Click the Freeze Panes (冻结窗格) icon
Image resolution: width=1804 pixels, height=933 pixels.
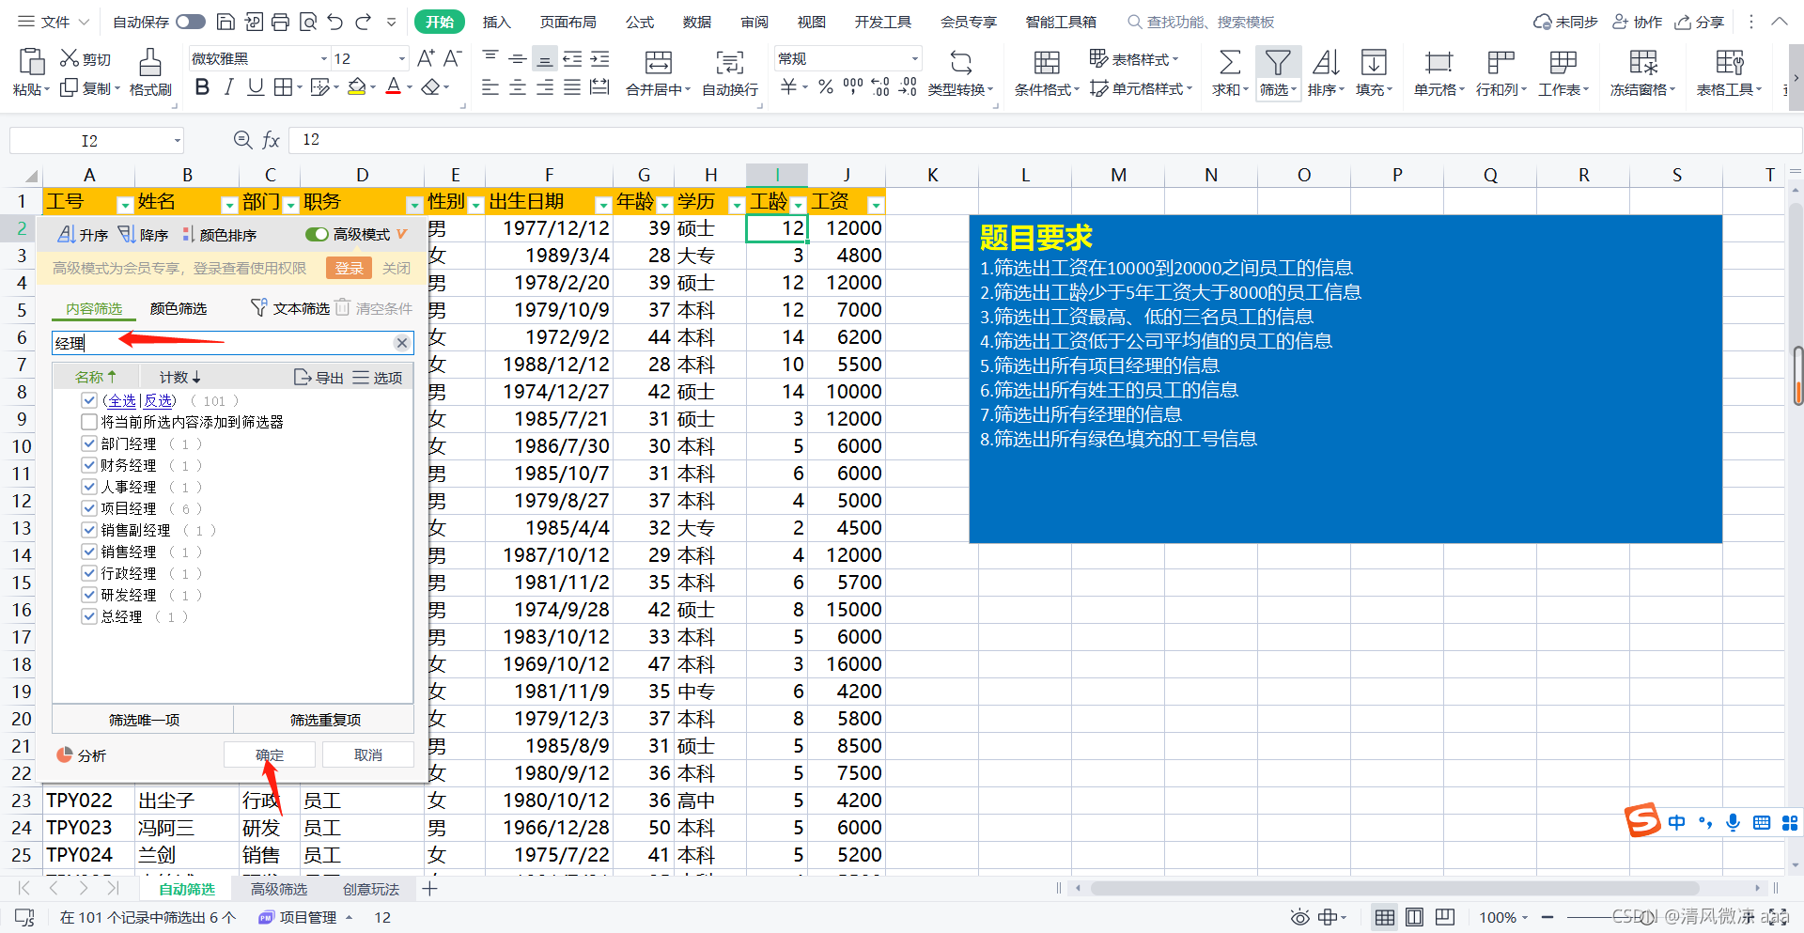tap(1643, 63)
